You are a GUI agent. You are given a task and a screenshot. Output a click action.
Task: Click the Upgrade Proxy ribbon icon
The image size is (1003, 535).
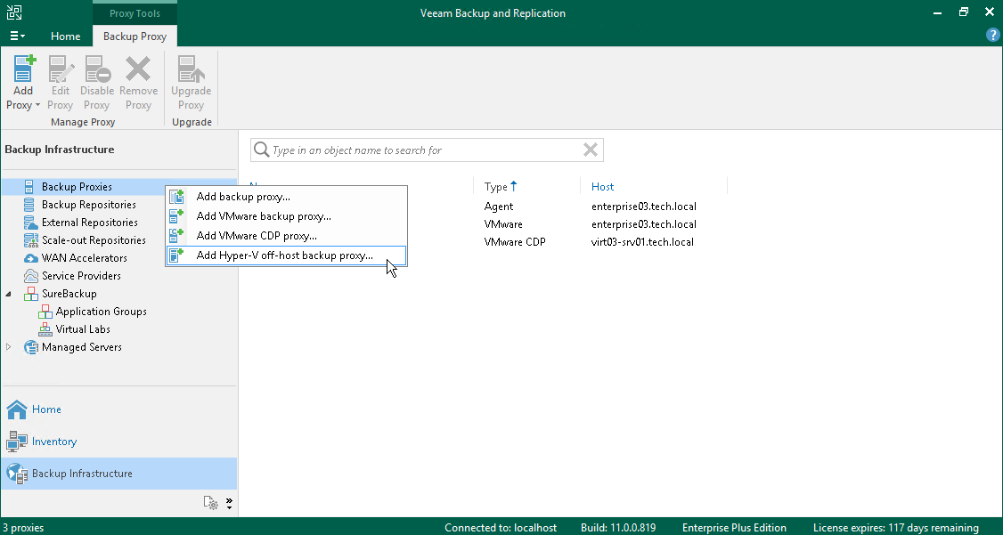click(x=191, y=69)
